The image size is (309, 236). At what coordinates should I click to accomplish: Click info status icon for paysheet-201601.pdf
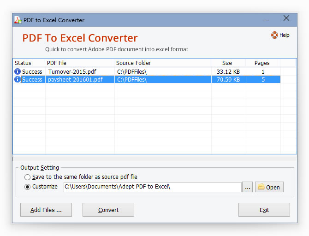point(18,79)
